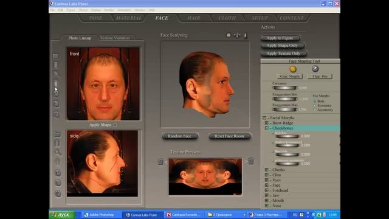The height and width of the screenshot is (219, 389).
Task: Click the bottom head-adjust icon beside front photo
Action: (57, 114)
